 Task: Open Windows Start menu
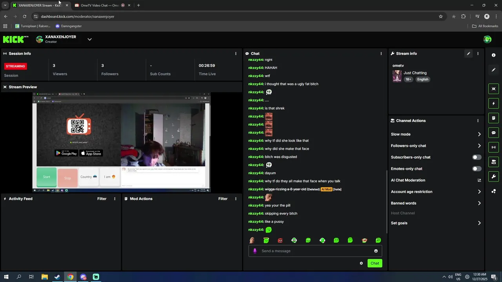coord(6,277)
